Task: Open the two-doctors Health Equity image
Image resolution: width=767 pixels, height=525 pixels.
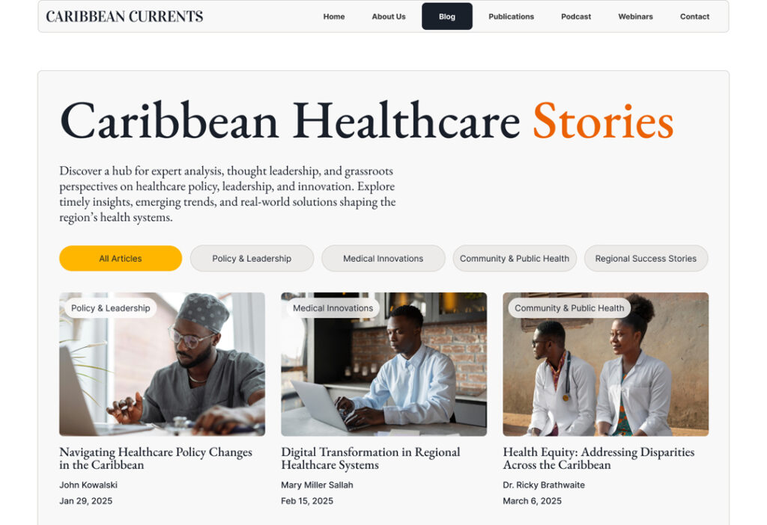Action: point(605,364)
